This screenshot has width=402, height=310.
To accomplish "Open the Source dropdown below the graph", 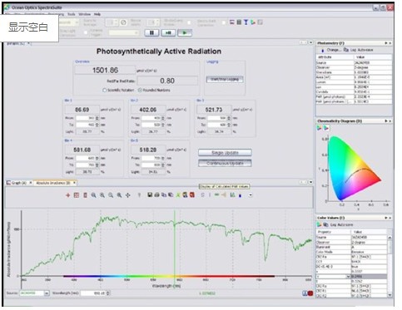I will tap(47, 293).
